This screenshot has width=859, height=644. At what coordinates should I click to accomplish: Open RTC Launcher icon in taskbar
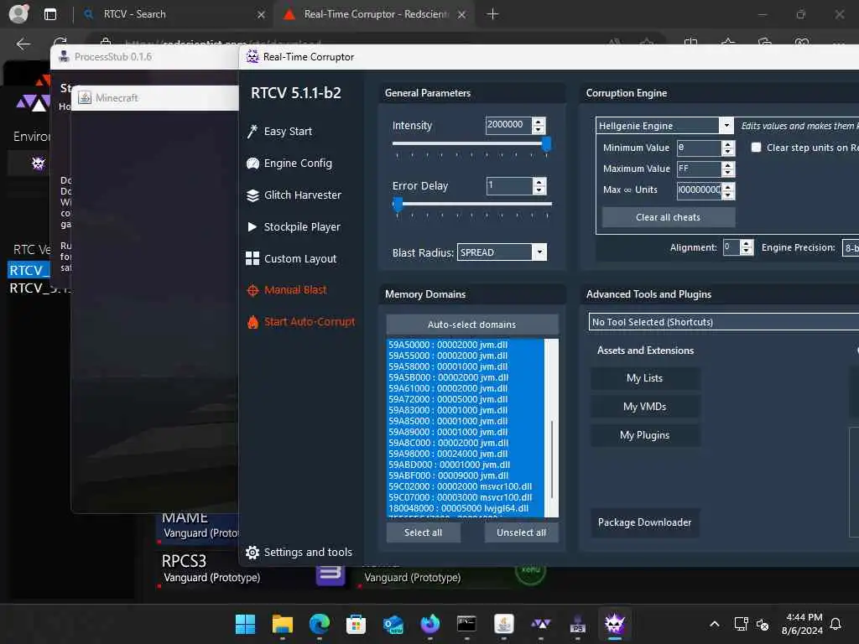pyautogui.click(x=541, y=624)
